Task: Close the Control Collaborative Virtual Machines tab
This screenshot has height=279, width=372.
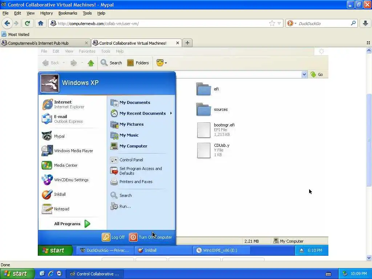Action: 177,43
